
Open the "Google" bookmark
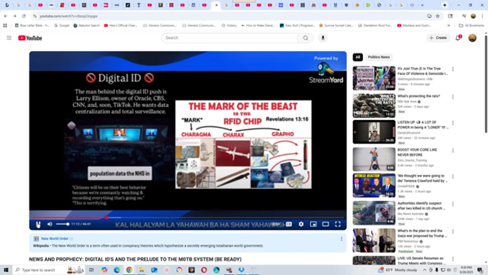click(61, 26)
